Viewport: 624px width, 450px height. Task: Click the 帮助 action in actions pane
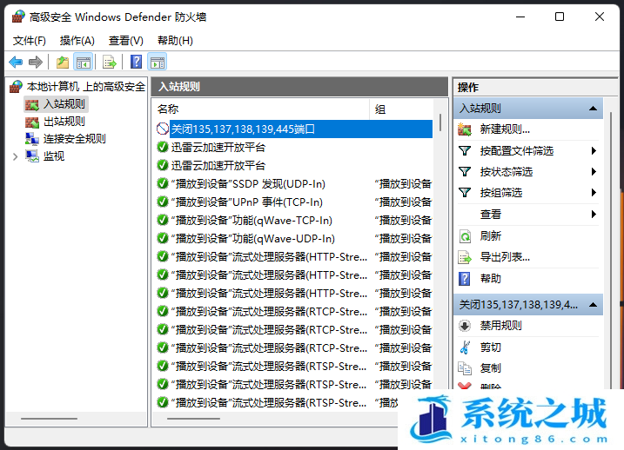[490, 279]
